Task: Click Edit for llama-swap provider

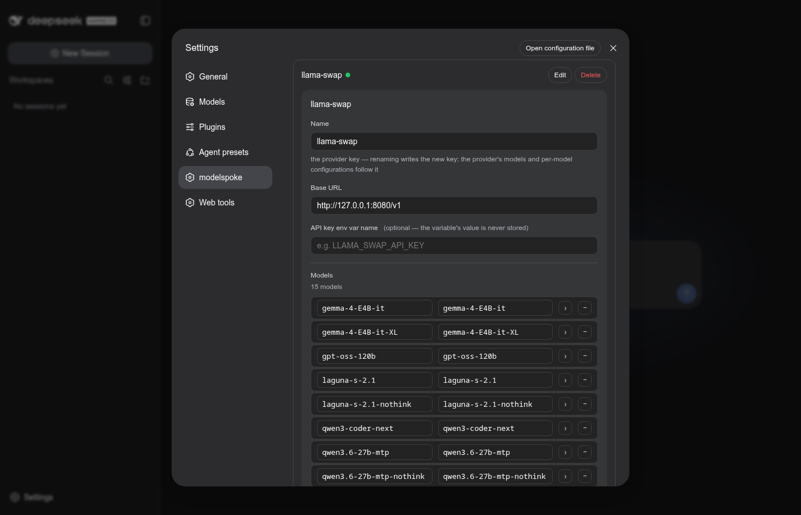Action: [x=560, y=75]
